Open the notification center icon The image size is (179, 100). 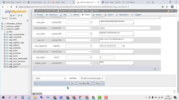click(175, 97)
